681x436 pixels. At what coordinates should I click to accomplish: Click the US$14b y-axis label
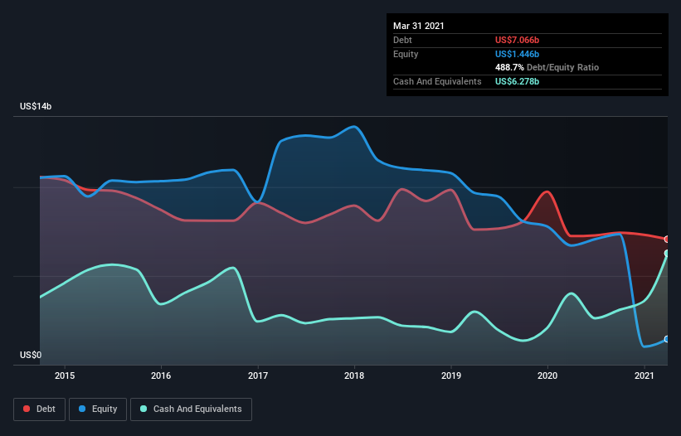click(38, 107)
